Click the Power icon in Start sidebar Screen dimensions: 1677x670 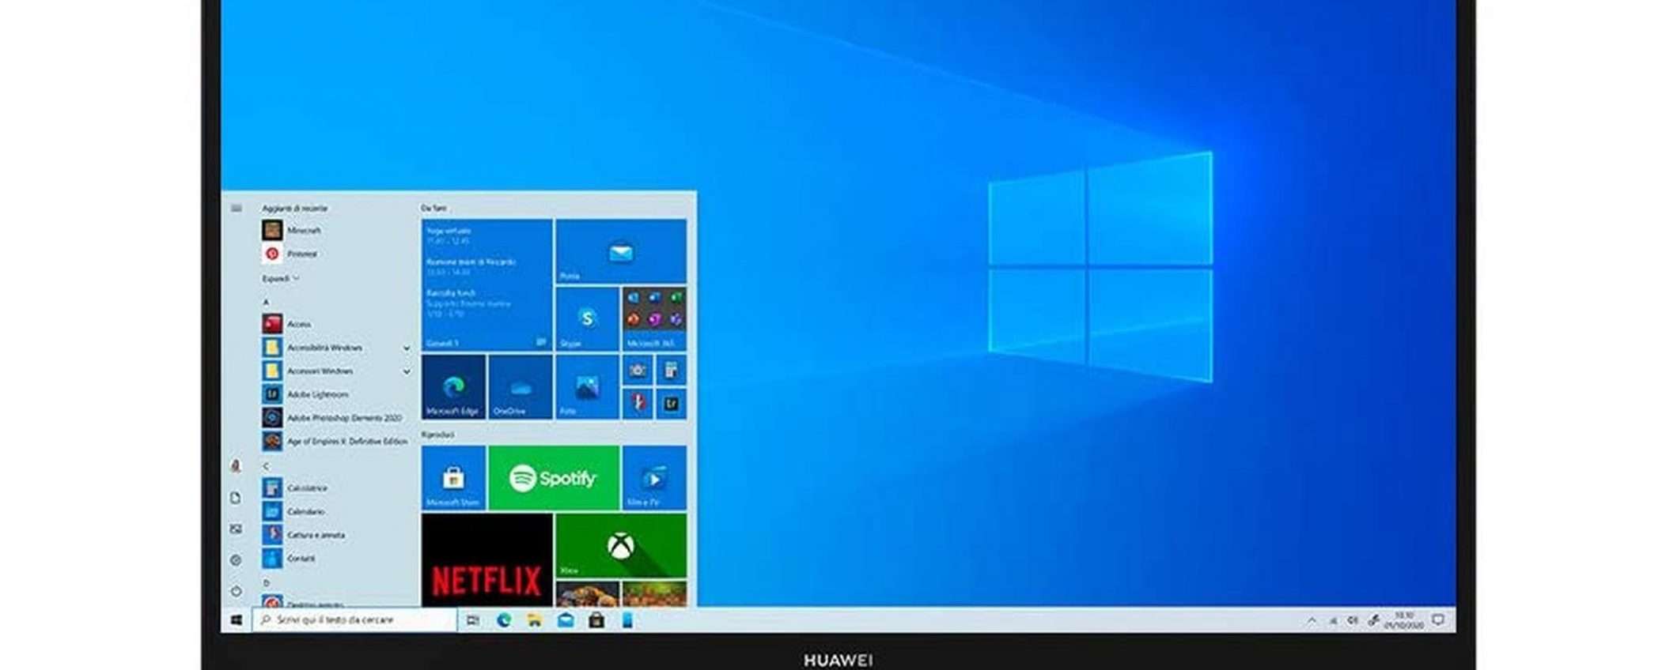(x=236, y=591)
